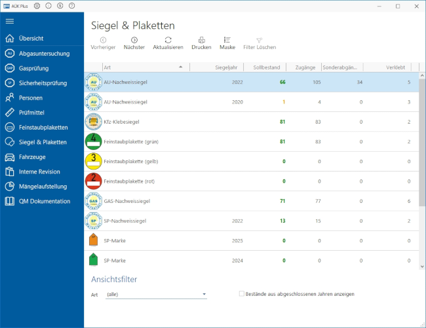Click the Nächster arrow icon
The width and height of the screenshot is (426, 328).
point(134,40)
